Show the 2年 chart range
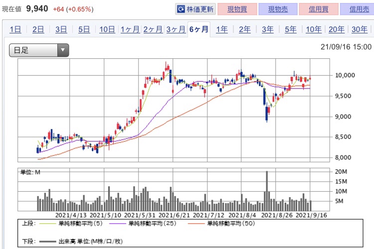The width and height of the screenshot is (374, 249). 245,29
